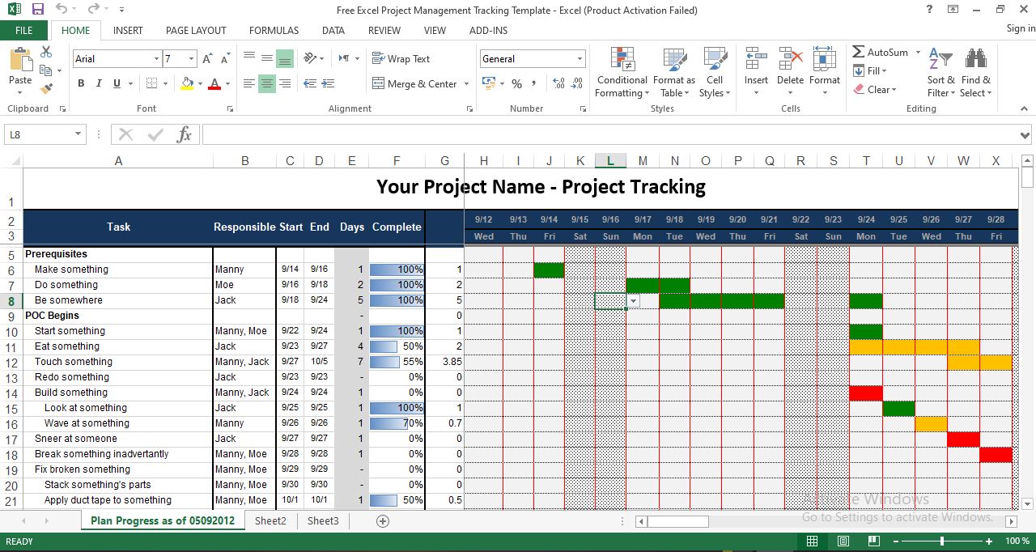This screenshot has width=1036, height=552.
Task: Toggle bottom vertical alignment
Action: [x=285, y=59]
